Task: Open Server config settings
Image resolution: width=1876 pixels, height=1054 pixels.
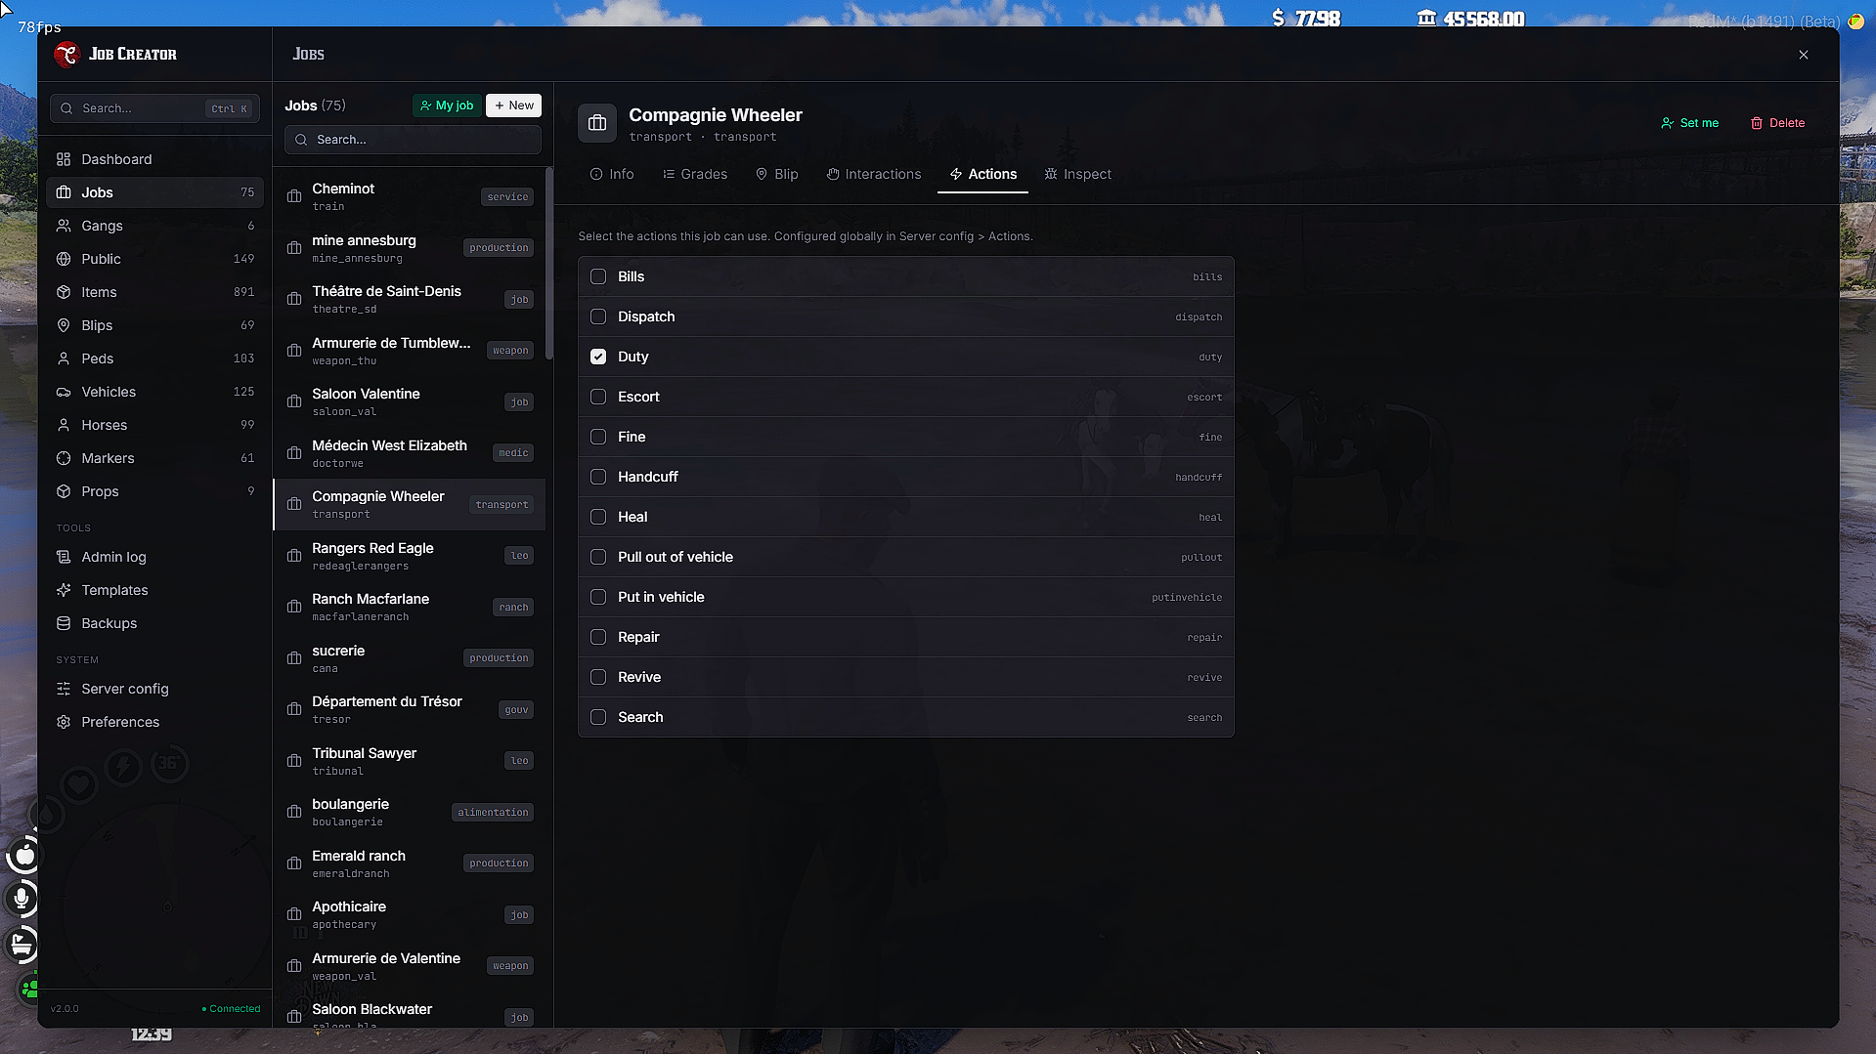Action: pos(154,689)
